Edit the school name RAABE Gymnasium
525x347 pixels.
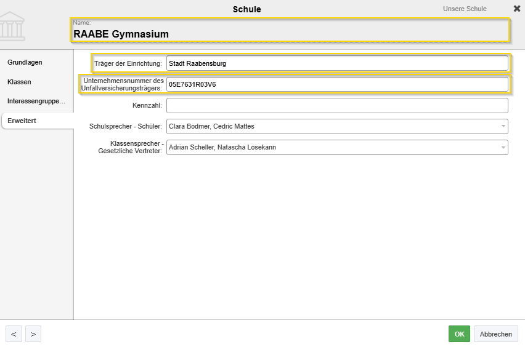coord(290,34)
